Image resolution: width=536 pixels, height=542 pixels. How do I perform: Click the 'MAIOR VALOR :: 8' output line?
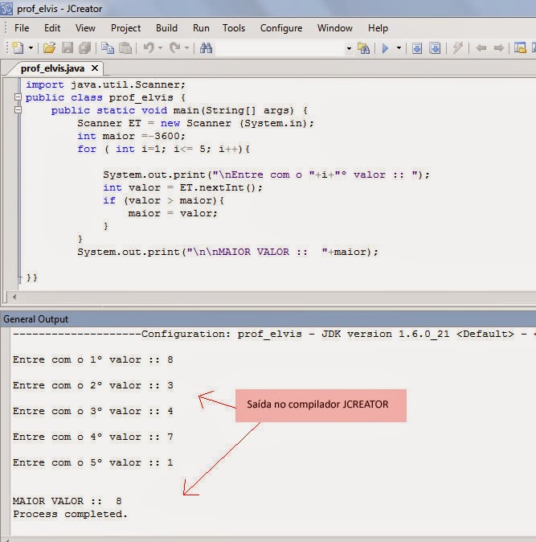coord(68,501)
